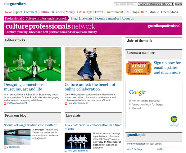This screenshot has width=186, height=153.
Task: Open the ballroom dancers article image
Action: click(x=93, y=64)
